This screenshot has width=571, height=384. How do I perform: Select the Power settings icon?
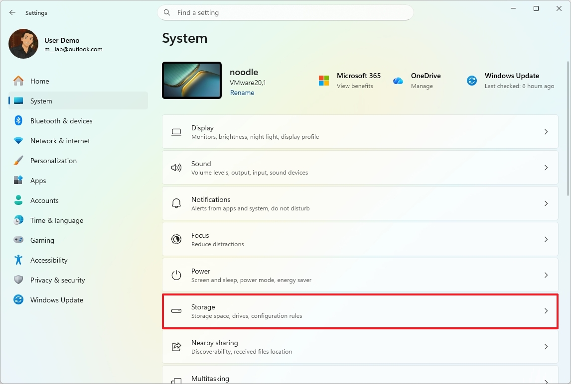176,275
